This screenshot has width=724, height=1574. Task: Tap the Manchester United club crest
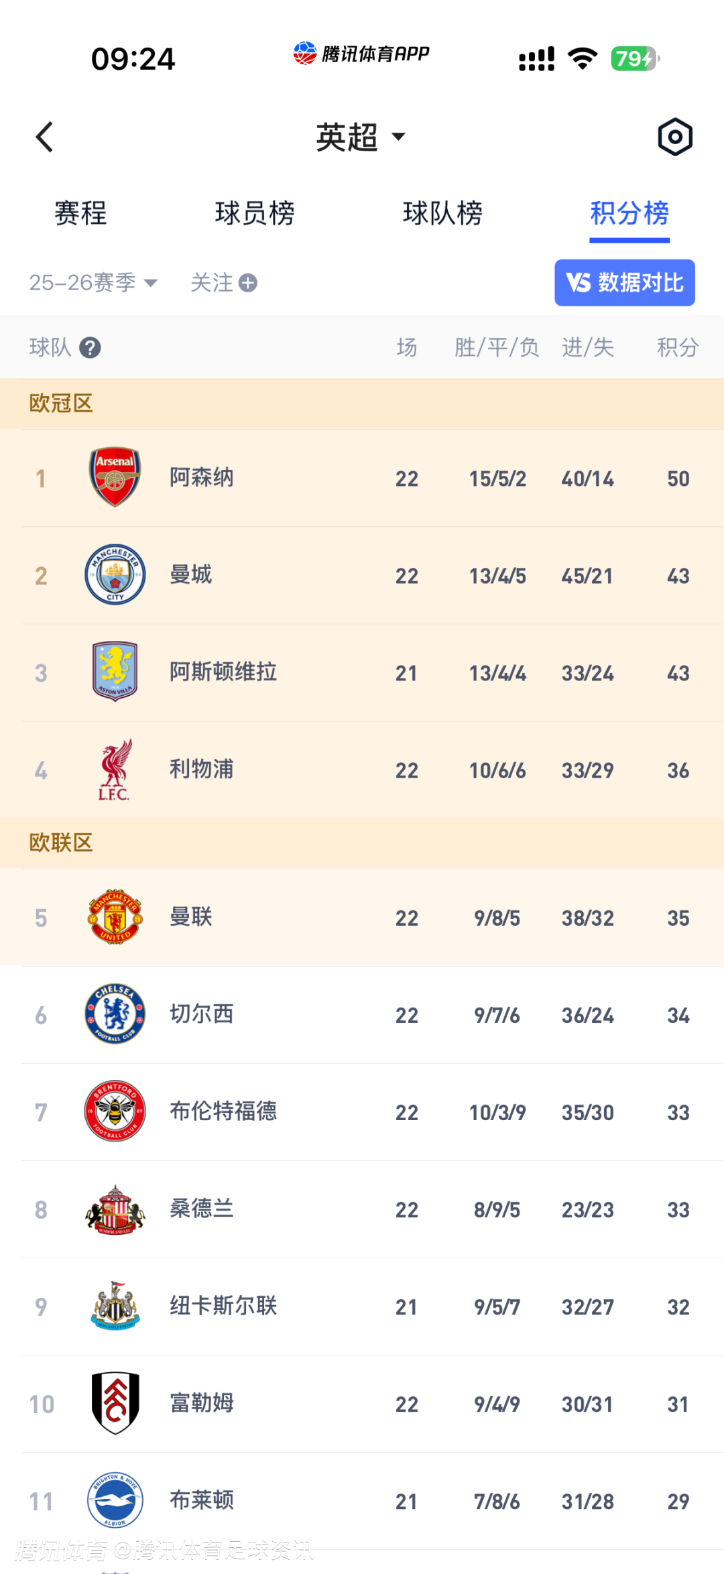[115, 917]
